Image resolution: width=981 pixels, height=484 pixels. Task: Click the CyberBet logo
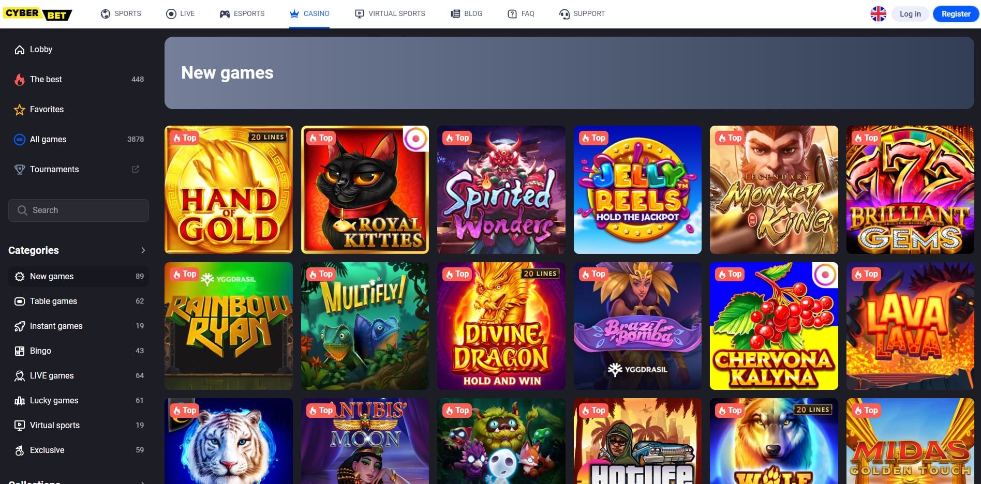click(38, 14)
